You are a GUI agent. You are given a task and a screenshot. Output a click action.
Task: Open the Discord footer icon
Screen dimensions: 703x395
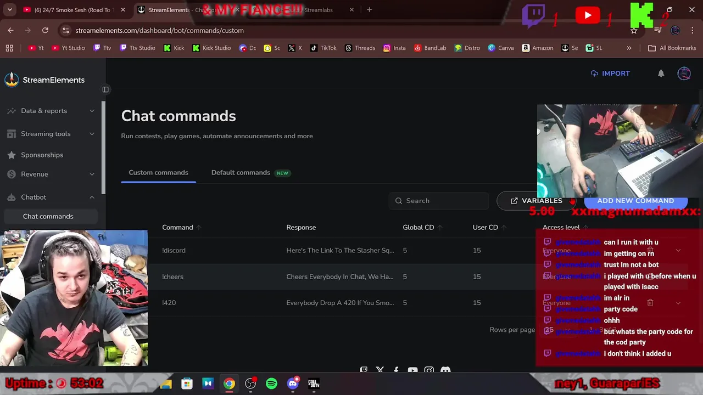point(445,370)
